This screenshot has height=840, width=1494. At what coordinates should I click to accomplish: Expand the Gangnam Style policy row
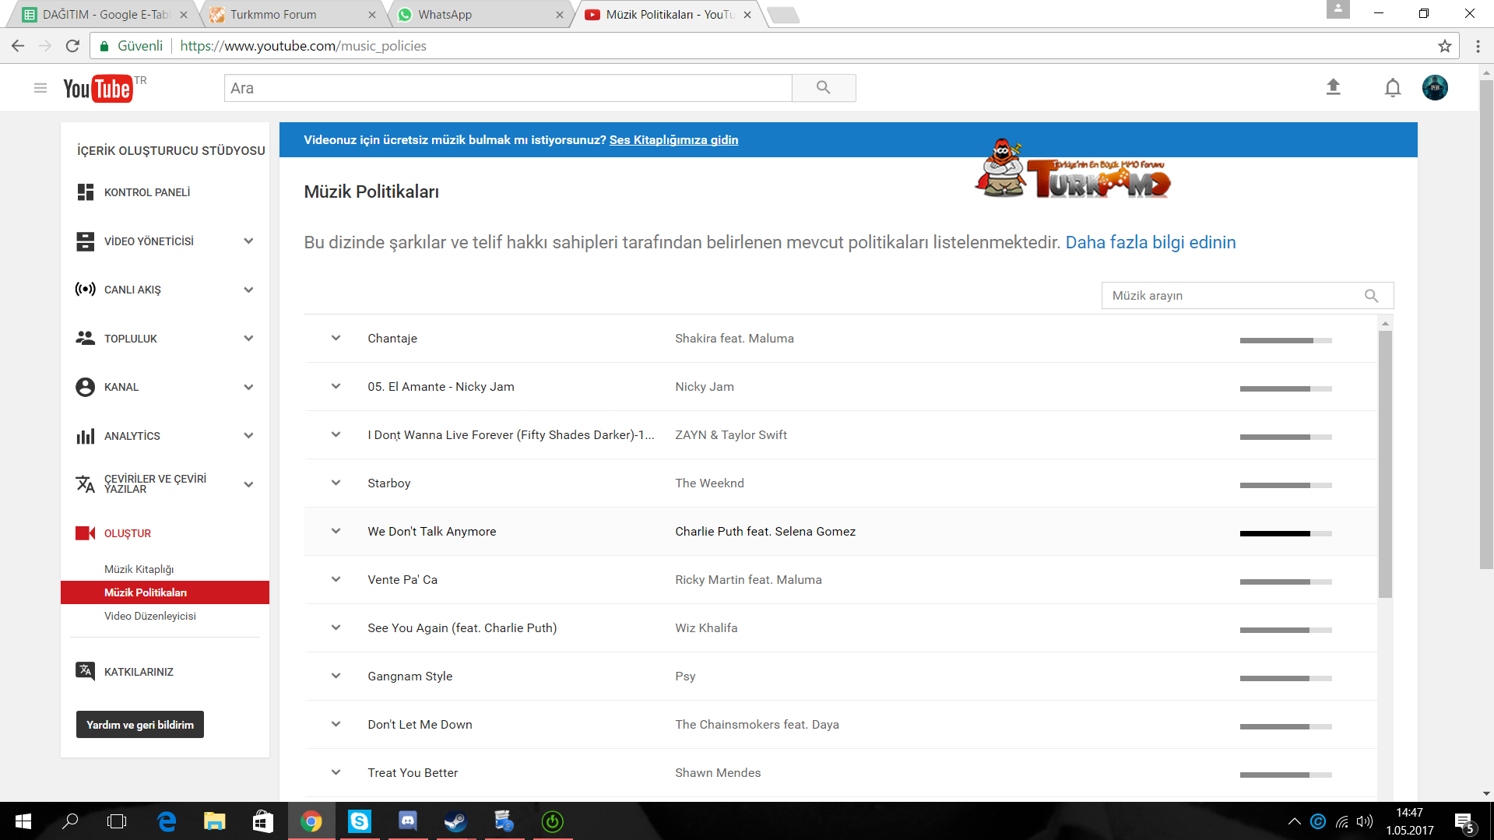336,676
